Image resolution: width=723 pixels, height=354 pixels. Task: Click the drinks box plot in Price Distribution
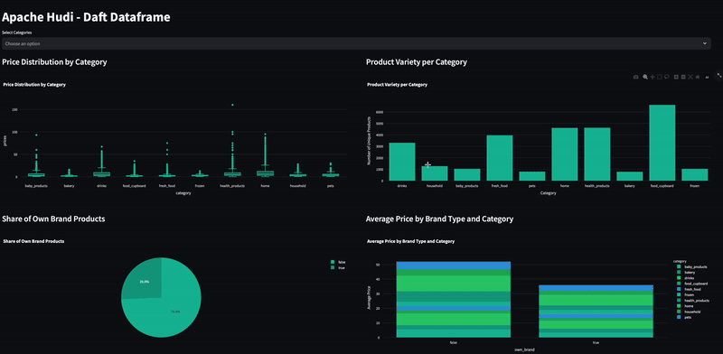coord(101,173)
